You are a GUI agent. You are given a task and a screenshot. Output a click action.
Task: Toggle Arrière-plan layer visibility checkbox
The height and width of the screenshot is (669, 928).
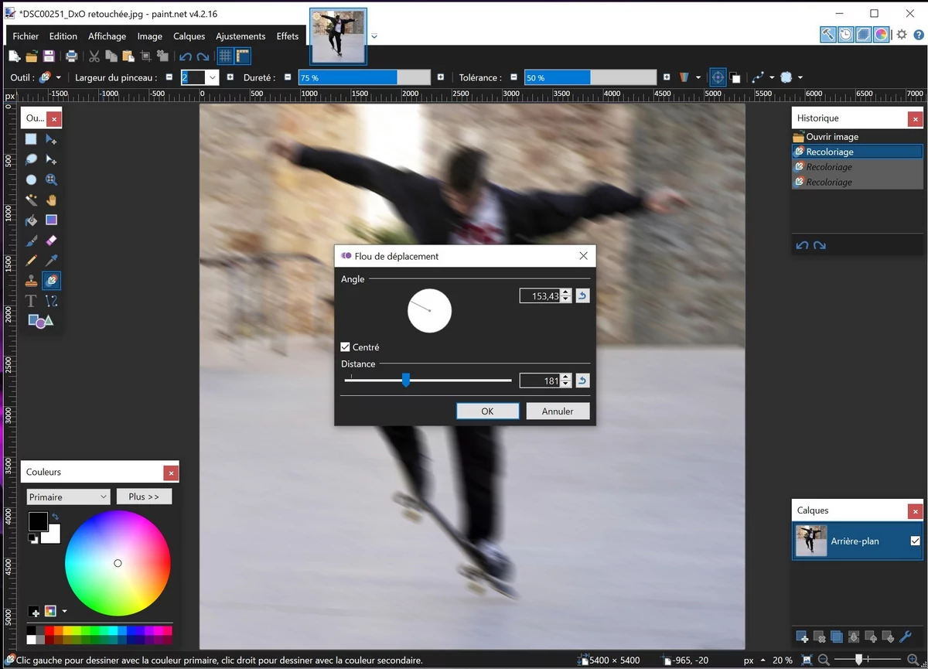pyautogui.click(x=916, y=541)
